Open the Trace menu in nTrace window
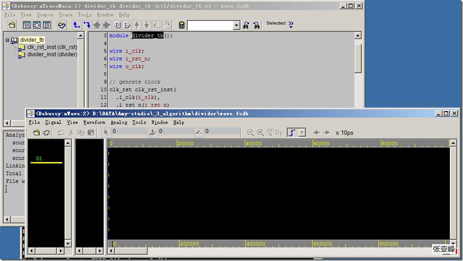 pyautogui.click(x=65, y=15)
